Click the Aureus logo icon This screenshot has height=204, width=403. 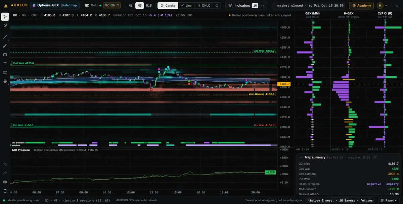coord(5,5)
